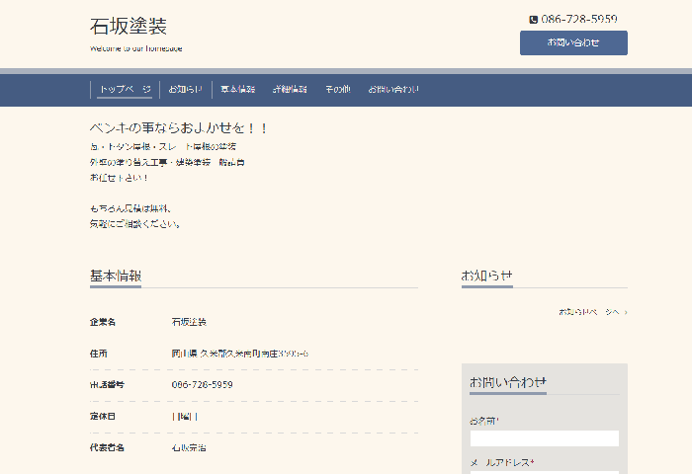The image size is (692, 474).
Task: Click the 気軽にご相談ください text line
Action: coord(135,224)
